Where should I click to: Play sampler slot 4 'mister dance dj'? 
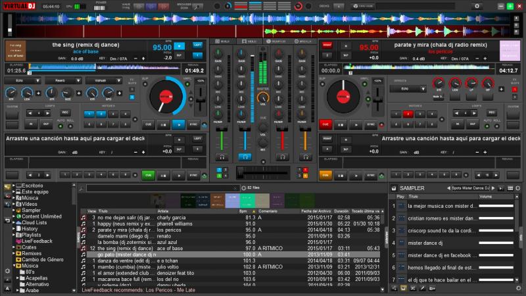tap(401, 243)
